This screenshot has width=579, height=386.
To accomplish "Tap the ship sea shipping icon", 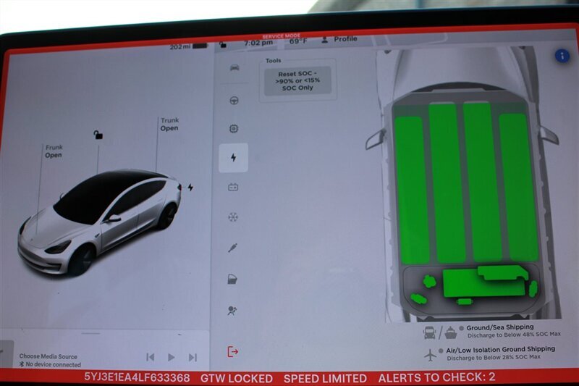I will (450, 332).
